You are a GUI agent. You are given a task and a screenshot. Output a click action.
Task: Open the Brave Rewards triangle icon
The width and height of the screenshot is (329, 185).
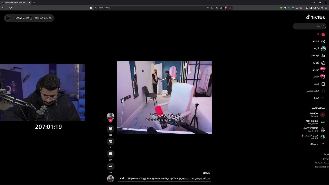pyautogui.click(x=230, y=8)
